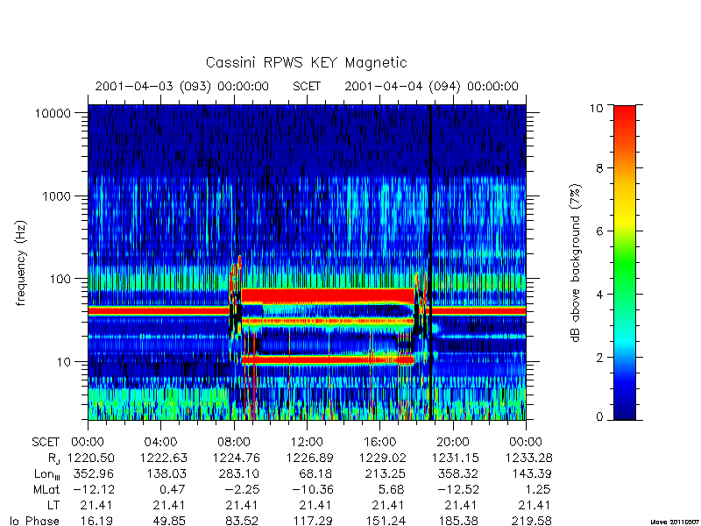Click the 1000 frequency axis label
Screen dimensions: 701x526
56,196
